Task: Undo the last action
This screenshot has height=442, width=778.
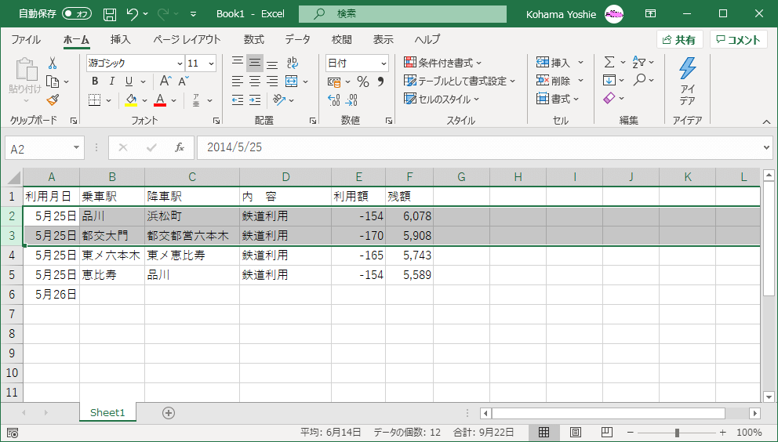Action: point(133,14)
